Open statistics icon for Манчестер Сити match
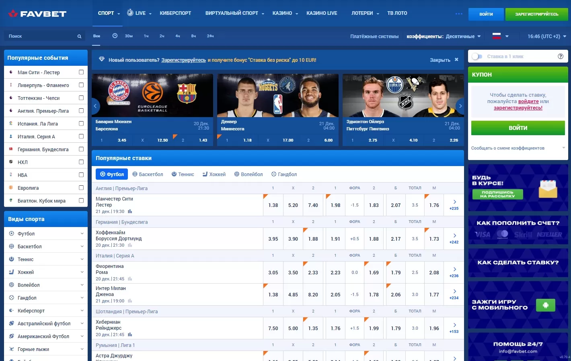The width and height of the screenshot is (571, 361). pyautogui.click(x=130, y=211)
